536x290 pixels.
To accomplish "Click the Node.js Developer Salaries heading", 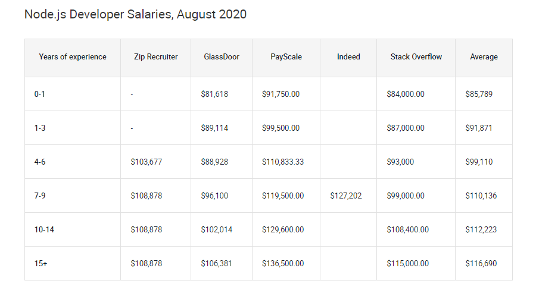I will 135,14.
